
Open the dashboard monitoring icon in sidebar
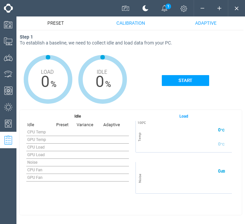coord(8,25)
